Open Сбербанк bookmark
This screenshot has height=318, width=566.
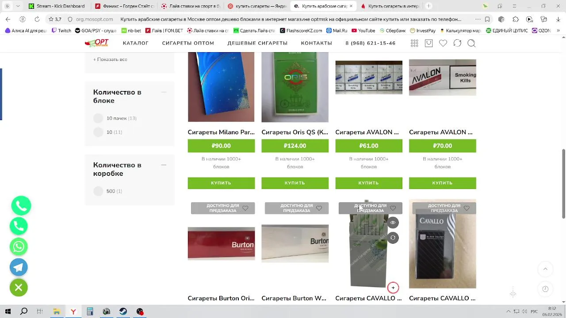tap(392, 30)
